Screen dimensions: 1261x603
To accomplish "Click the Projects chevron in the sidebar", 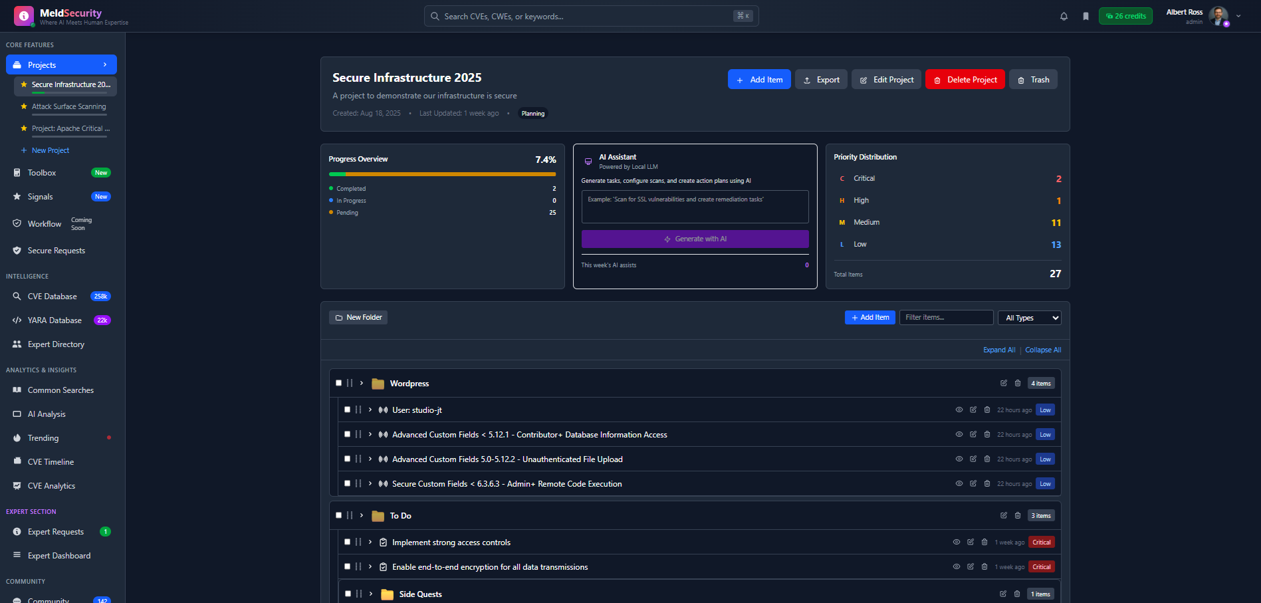I will (105, 64).
